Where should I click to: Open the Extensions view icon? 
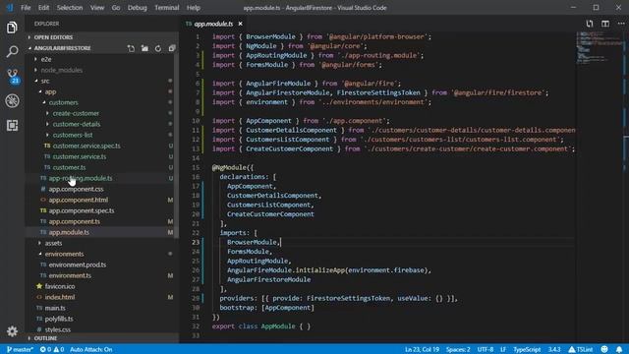pyautogui.click(x=12, y=125)
